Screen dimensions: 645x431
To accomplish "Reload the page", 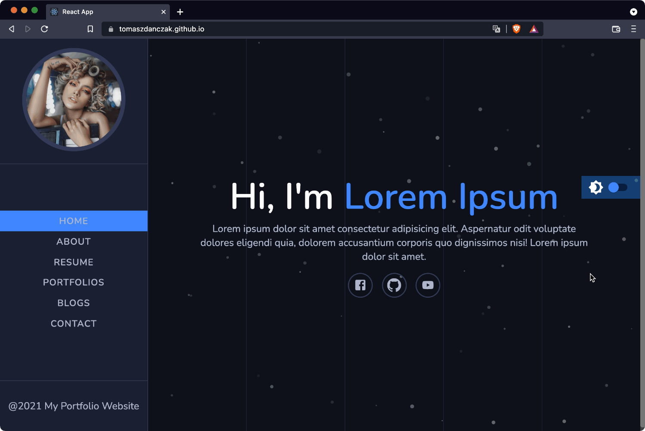I will pyautogui.click(x=44, y=29).
